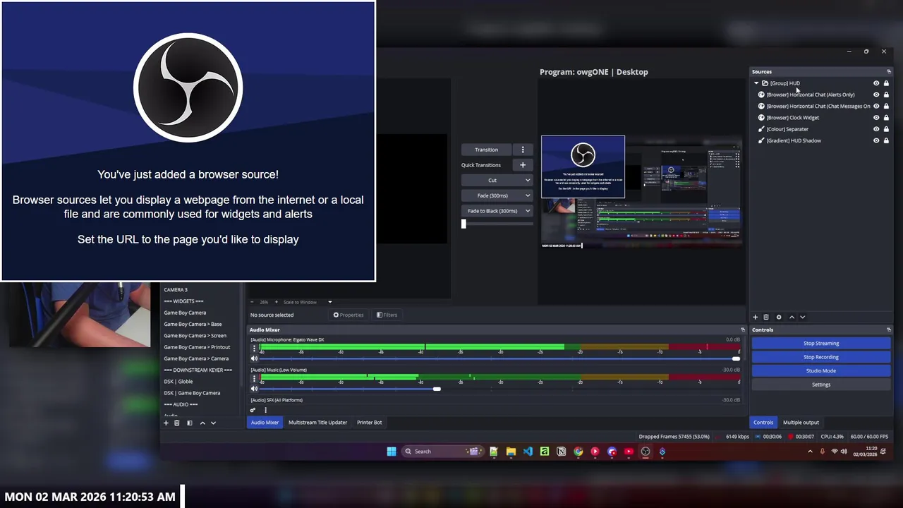903x508 pixels.
Task: Open options menu for Music (Low Volume)
Action: pos(255,379)
